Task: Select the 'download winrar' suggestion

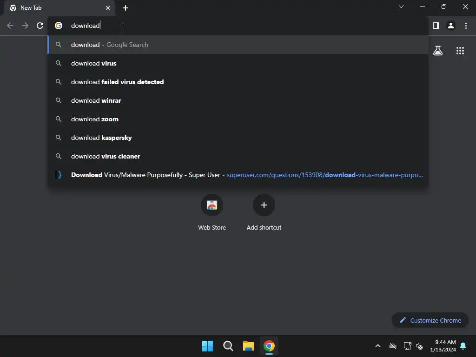Action: pos(238,100)
